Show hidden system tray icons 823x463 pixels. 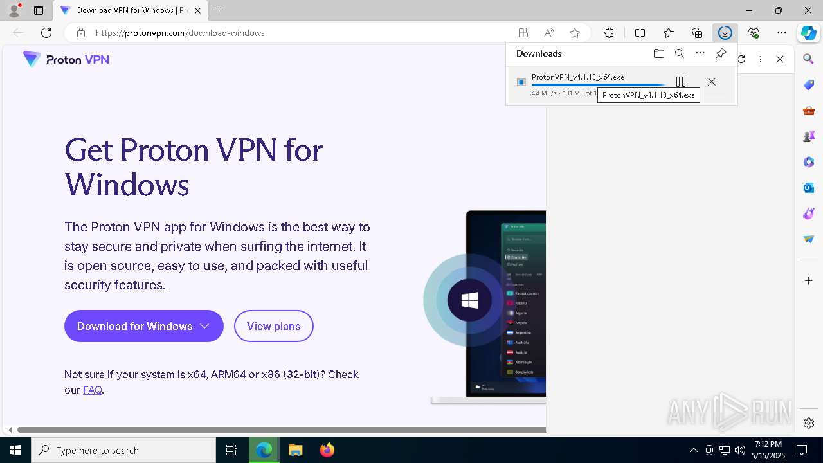tap(693, 450)
